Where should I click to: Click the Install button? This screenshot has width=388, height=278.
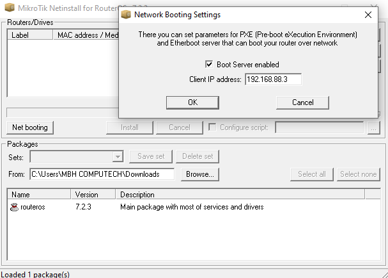point(130,127)
